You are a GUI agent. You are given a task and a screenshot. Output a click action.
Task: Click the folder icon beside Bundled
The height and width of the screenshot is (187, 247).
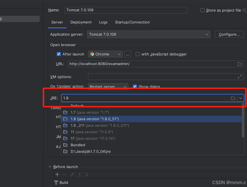tap(65, 145)
